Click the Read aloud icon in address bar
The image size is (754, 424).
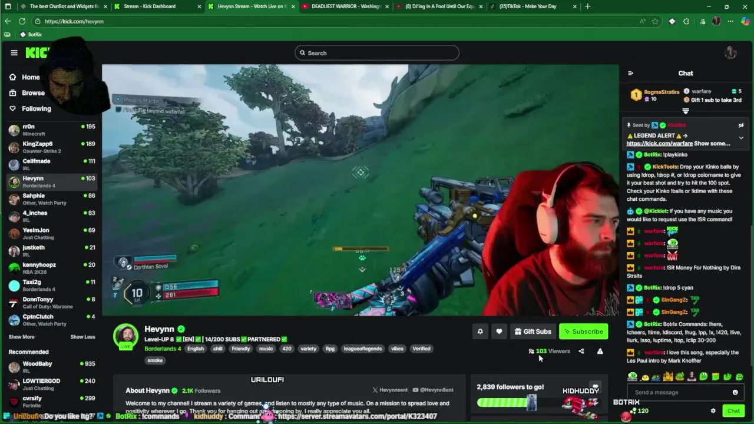[x=642, y=21]
